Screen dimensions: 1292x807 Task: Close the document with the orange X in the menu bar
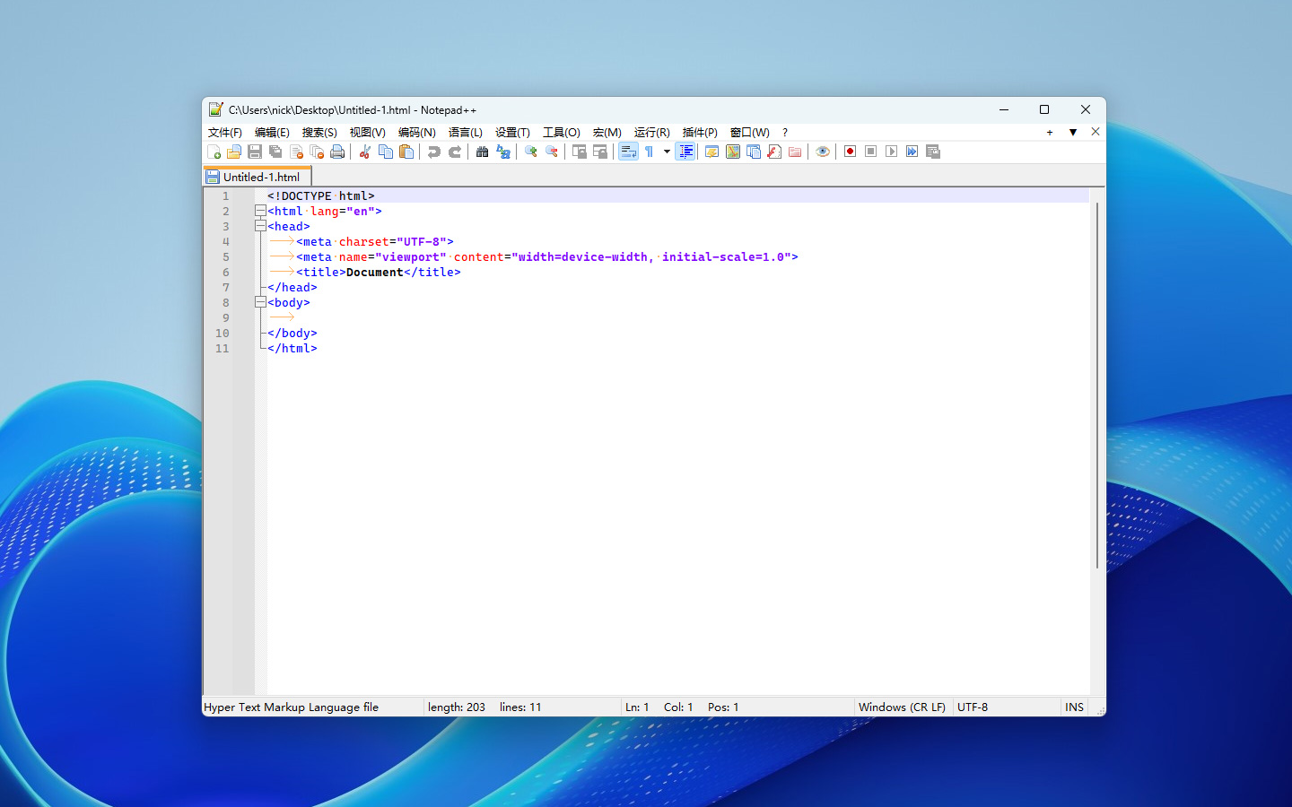[1096, 132]
